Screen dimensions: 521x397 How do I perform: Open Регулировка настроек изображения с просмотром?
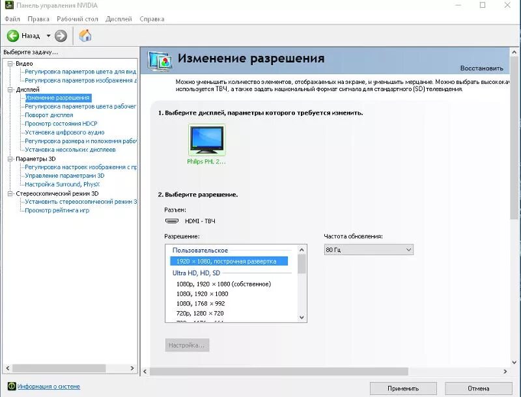pos(80,167)
